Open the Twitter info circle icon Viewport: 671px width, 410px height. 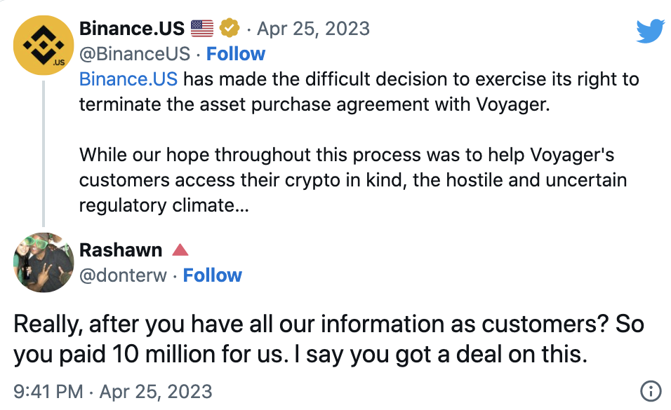point(651,391)
